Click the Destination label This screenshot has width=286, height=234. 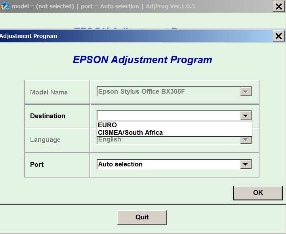pos(48,116)
